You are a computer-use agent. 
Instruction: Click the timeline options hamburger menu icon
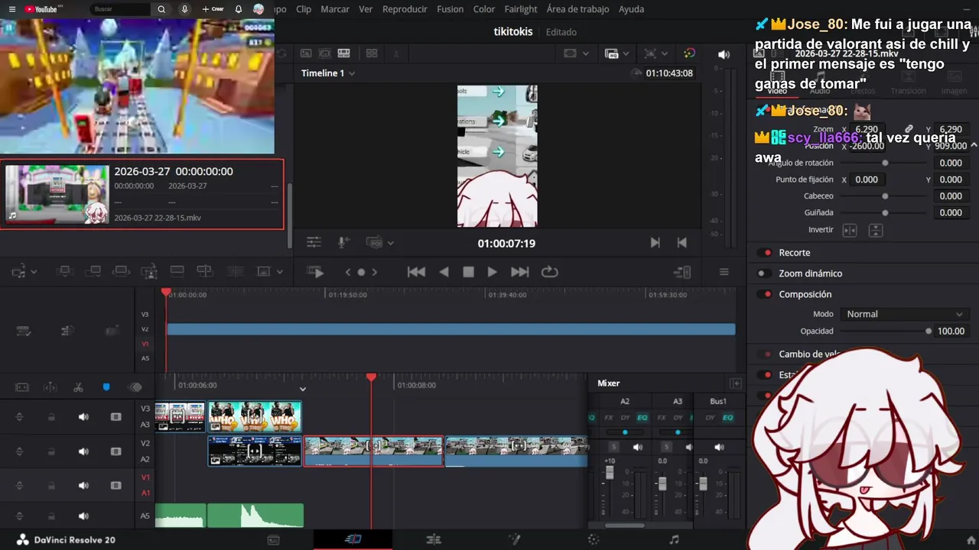click(x=724, y=272)
